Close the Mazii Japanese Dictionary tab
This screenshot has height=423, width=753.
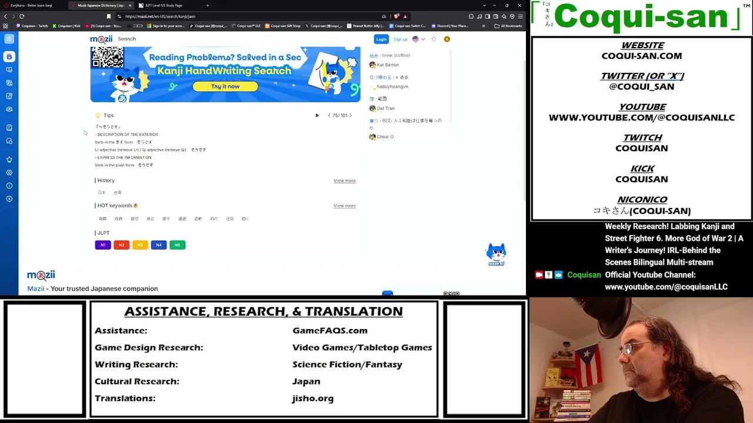coord(130,5)
